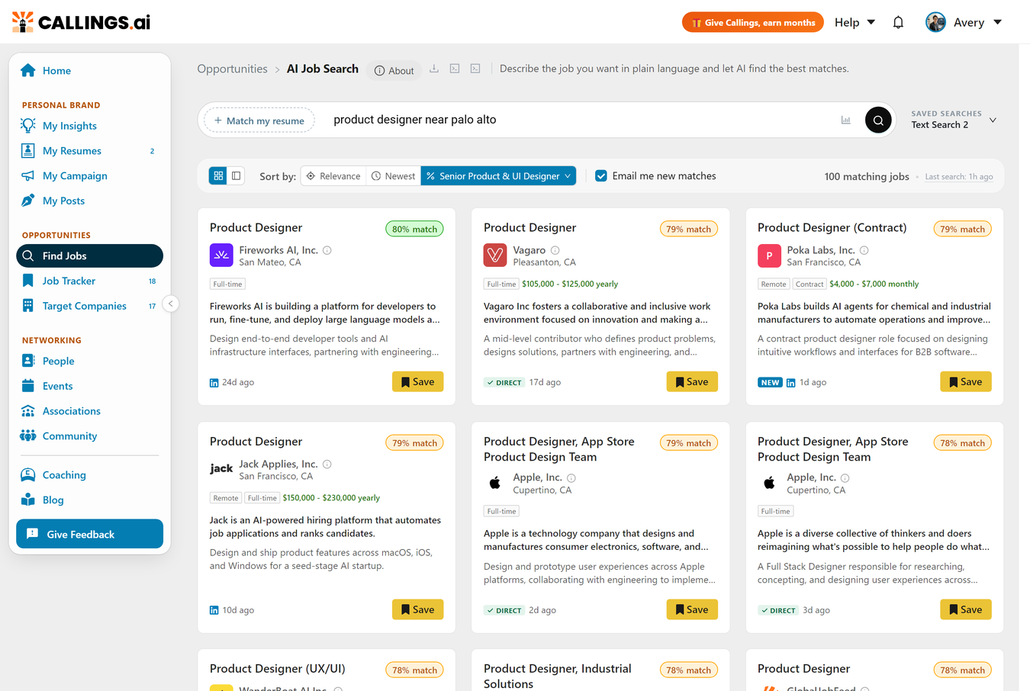Focus the job search text field
The width and height of the screenshot is (1030, 691).
click(x=580, y=120)
